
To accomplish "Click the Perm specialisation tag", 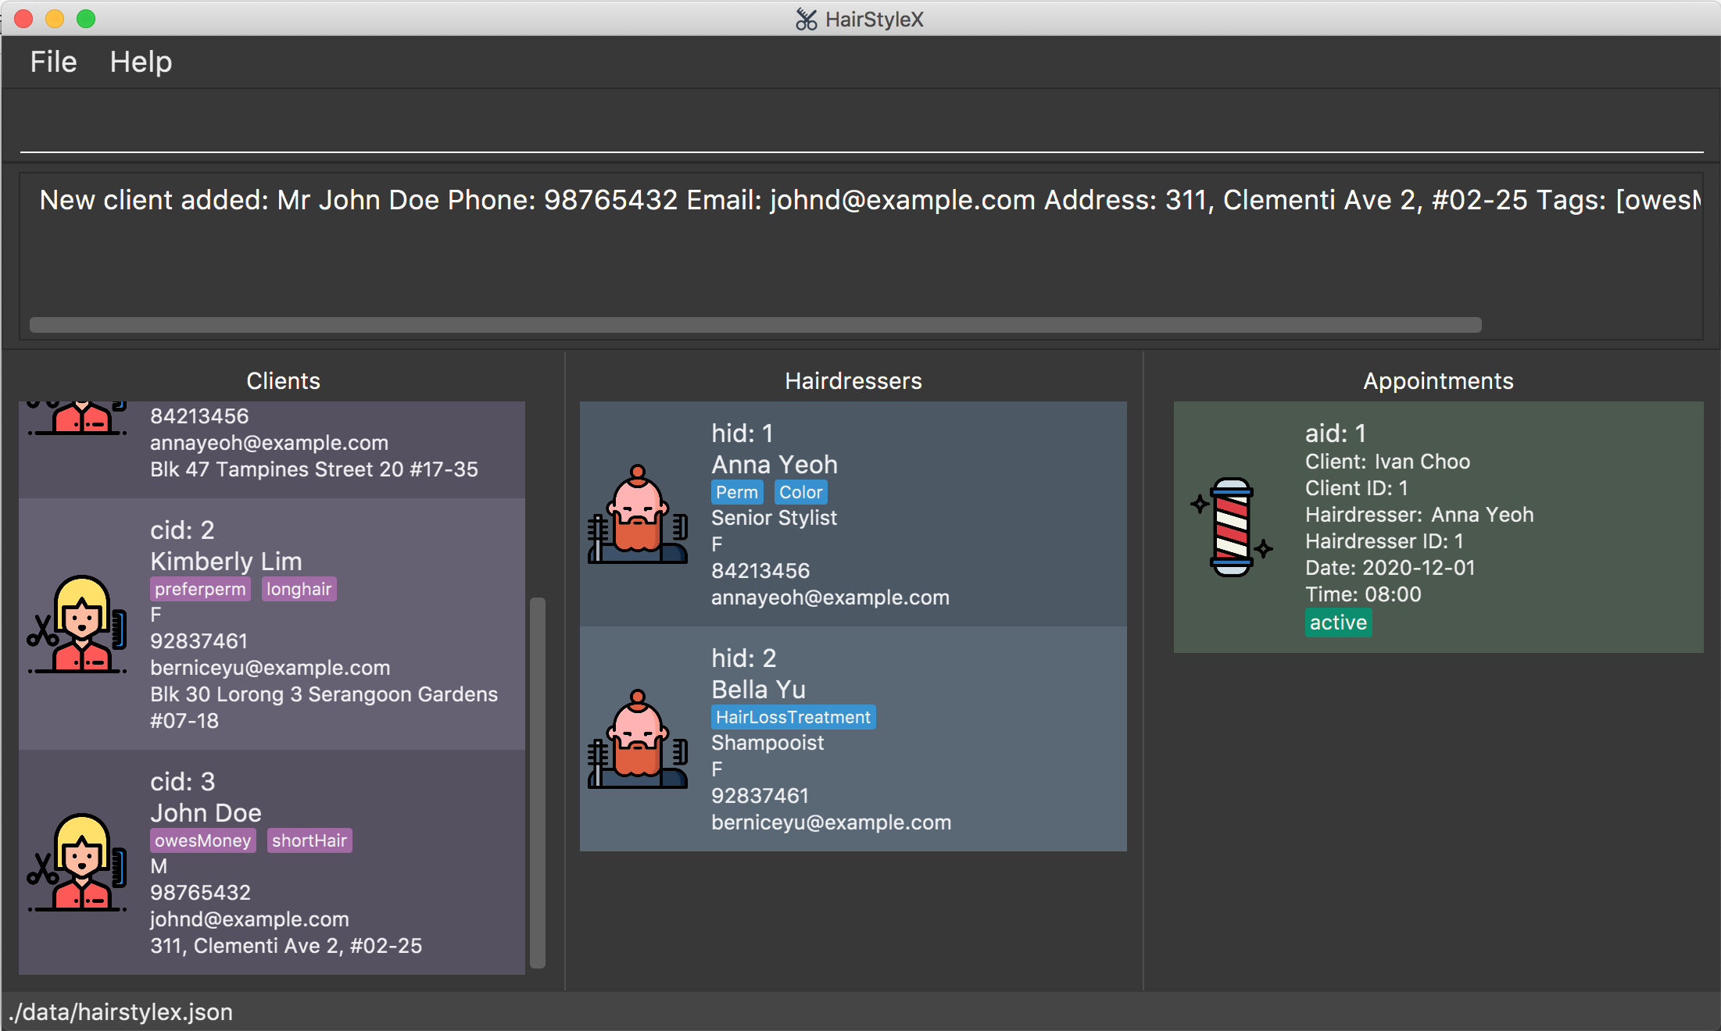I will 737,492.
